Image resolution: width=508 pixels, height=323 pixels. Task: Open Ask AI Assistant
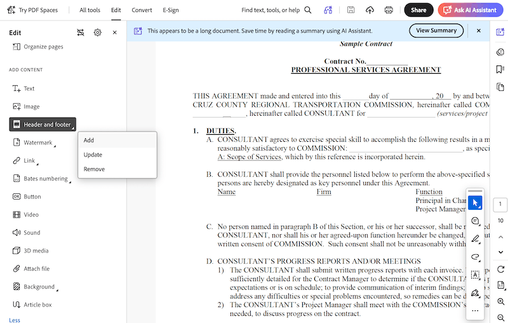471,10
